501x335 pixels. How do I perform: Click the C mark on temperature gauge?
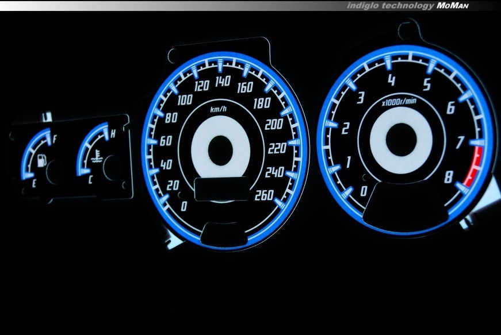point(91,179)
